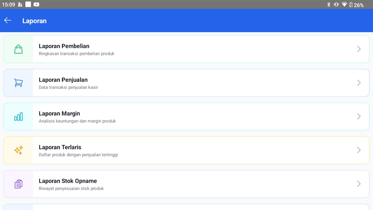Click 'Riwayat penyesuaian stok produk' subtitle
This screenshot has height=210, width=373.
(x=71, y=189)
